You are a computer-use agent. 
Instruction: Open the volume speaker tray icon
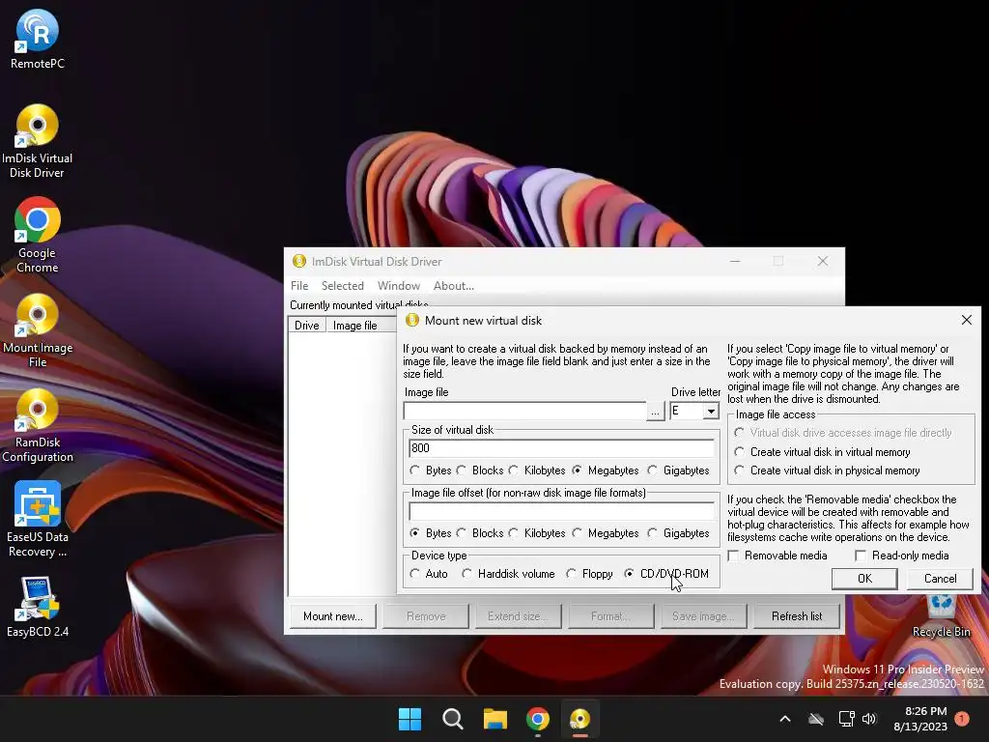(869, 719)
